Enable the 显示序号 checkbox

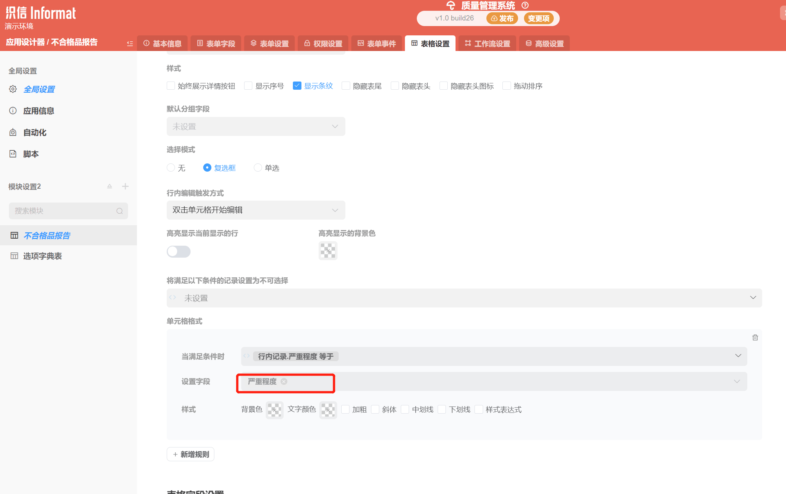click(x=248, y=86)
